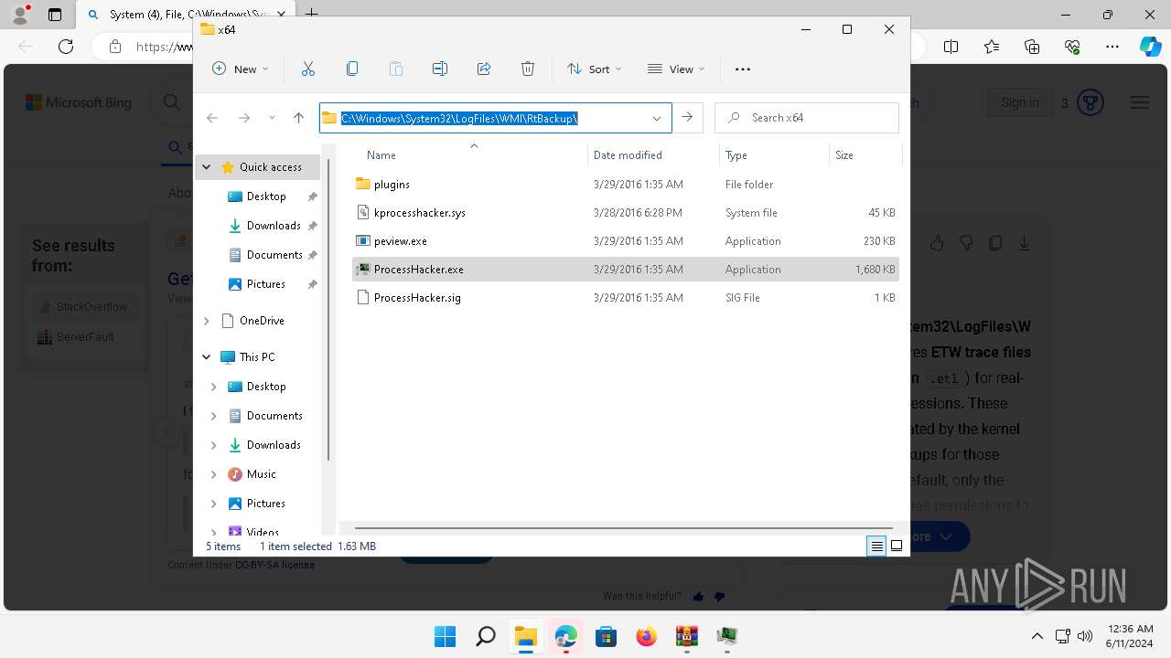Expand Music under This PC
Image resolution: width=1171 pixels, height=658 pixels.
point(214,474)
